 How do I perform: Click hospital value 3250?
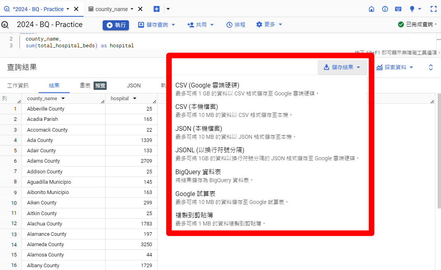[146, 245]
